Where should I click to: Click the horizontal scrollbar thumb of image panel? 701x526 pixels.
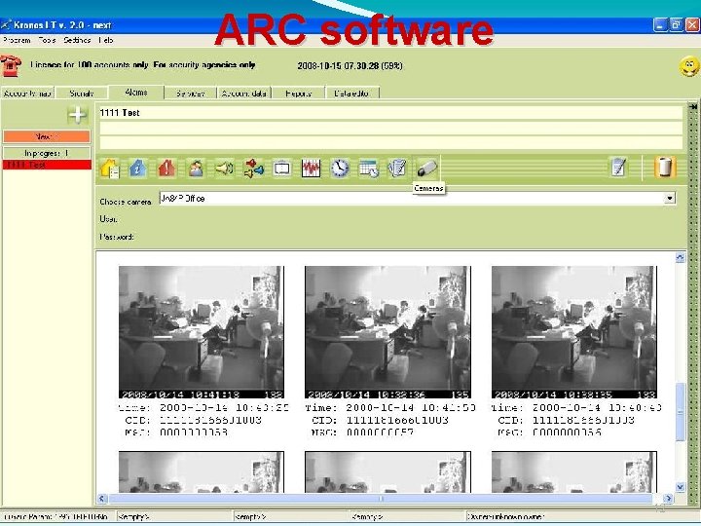tap(380, 499)
